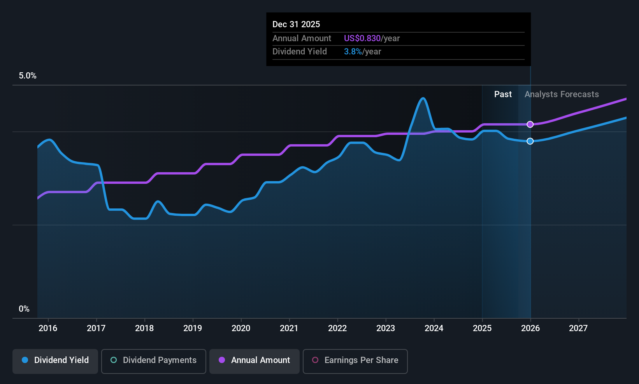
Task: Select the blue yield data point at 2026
Action: [530, 141]
